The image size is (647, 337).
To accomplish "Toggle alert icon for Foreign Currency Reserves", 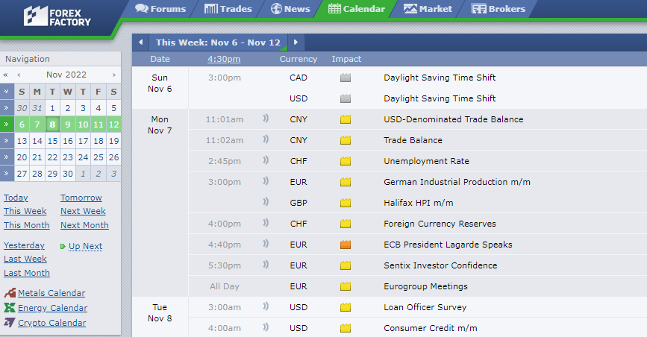I will pos(266,223).
